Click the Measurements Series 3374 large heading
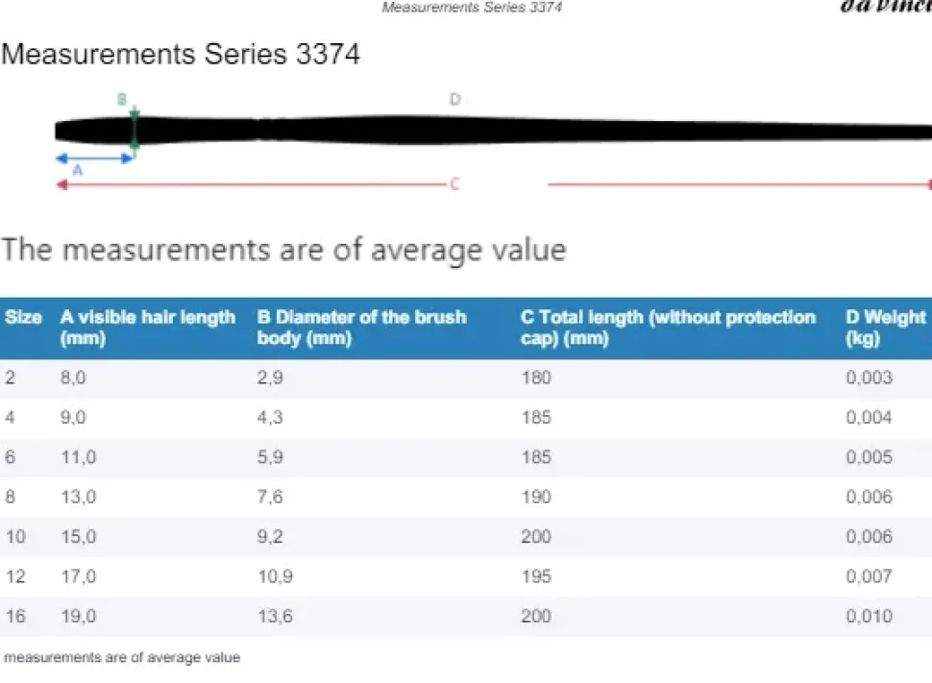 [x=181, y=54]
